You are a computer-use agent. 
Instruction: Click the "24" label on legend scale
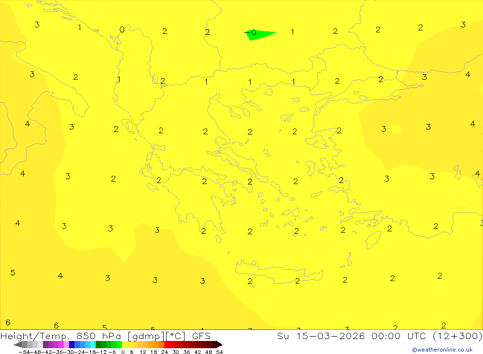(x=165, y=352)
